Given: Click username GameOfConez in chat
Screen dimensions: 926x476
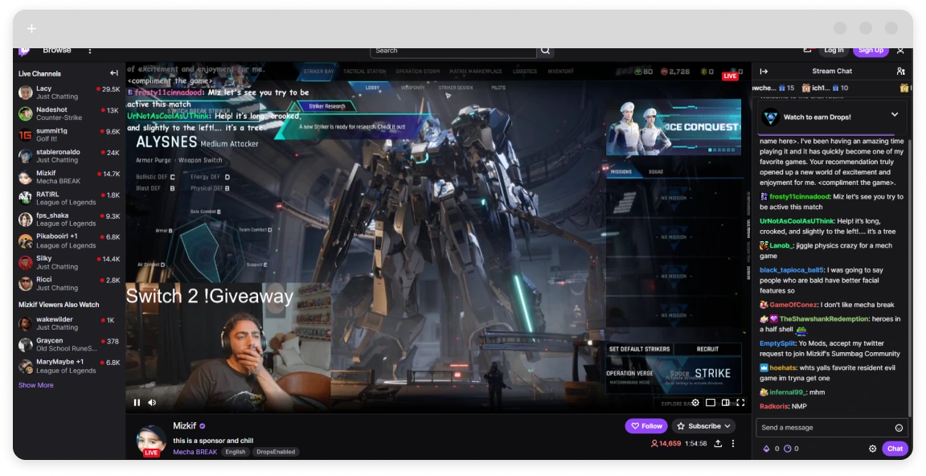Looking at the screenshot, I should point(793,305).
